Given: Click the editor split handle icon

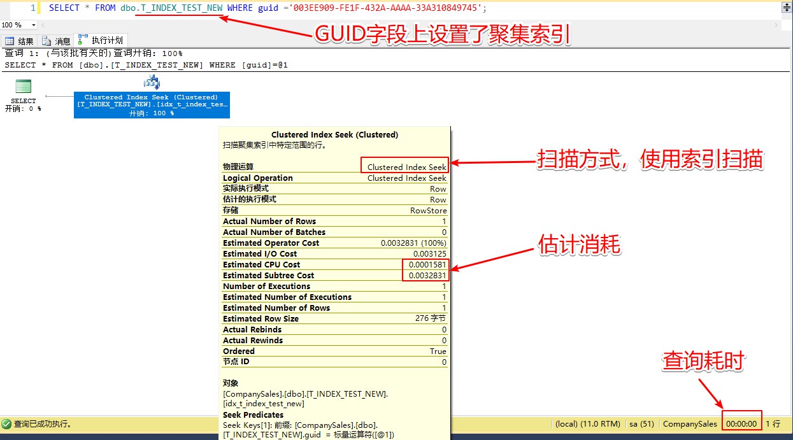Looking at the screenshot, I should (x=786, y=8).
